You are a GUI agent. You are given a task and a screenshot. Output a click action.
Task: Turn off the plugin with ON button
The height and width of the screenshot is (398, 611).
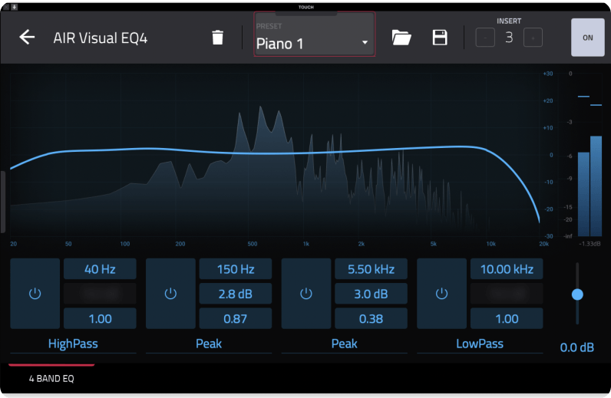pos(588,38)
